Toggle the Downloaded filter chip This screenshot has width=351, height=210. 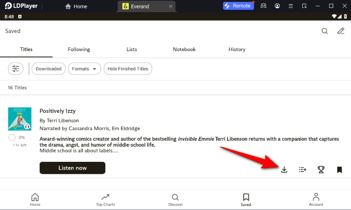(49, 69)
